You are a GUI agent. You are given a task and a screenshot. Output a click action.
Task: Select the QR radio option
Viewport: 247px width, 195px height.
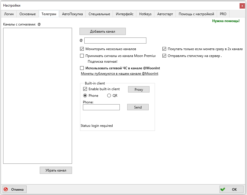coord(109,96)
